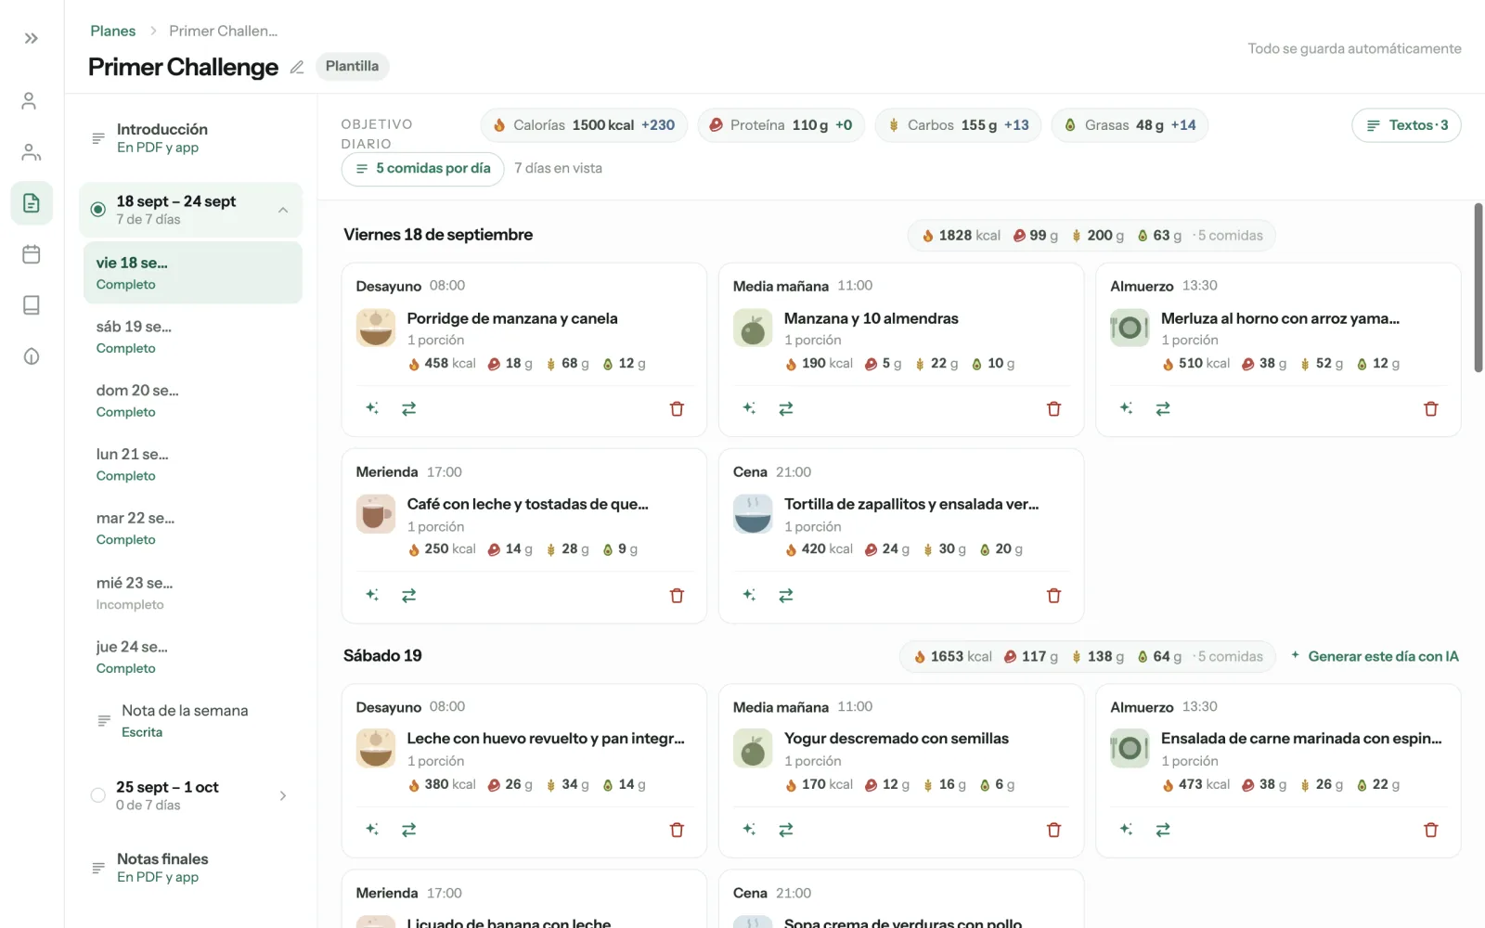Select the 18 sept – 24 sept week radio
Viewport: 1485px width, 928px height.
[97, 210]
